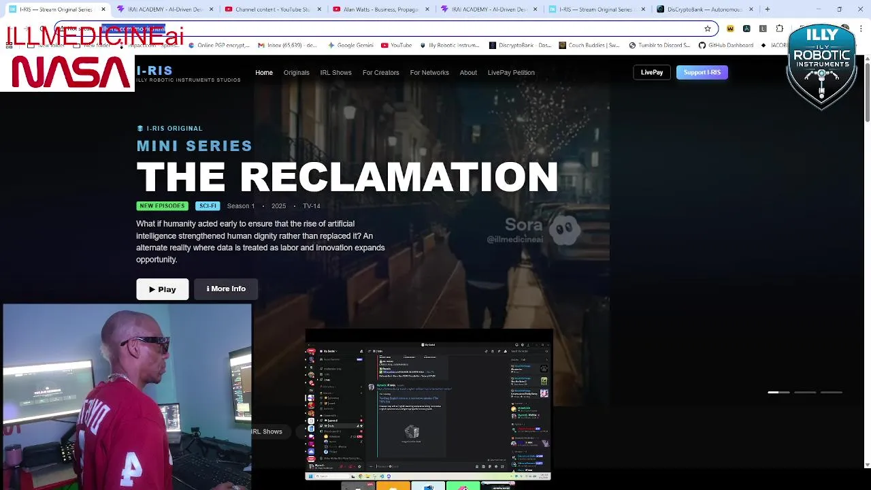Switch to the DisCryptoBank Autonomous tab

(x=704, y=10)
